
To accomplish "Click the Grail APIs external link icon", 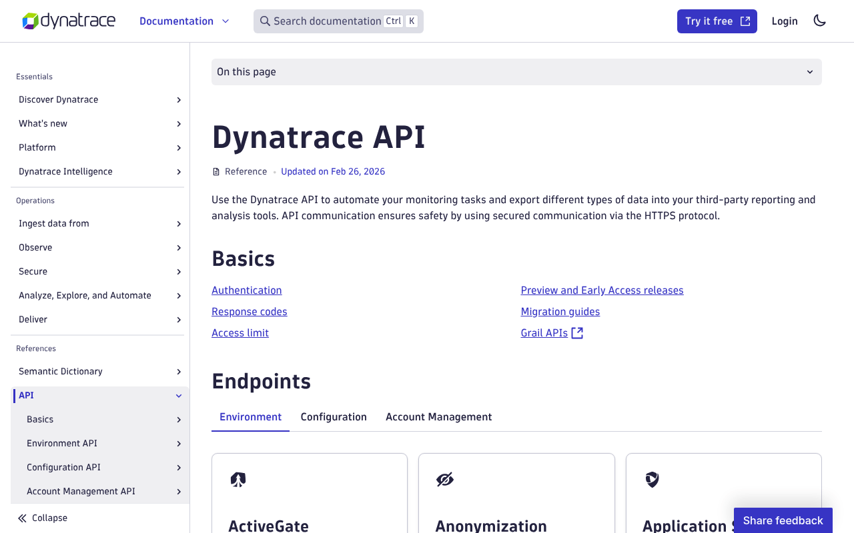I will tap(577, 333).
